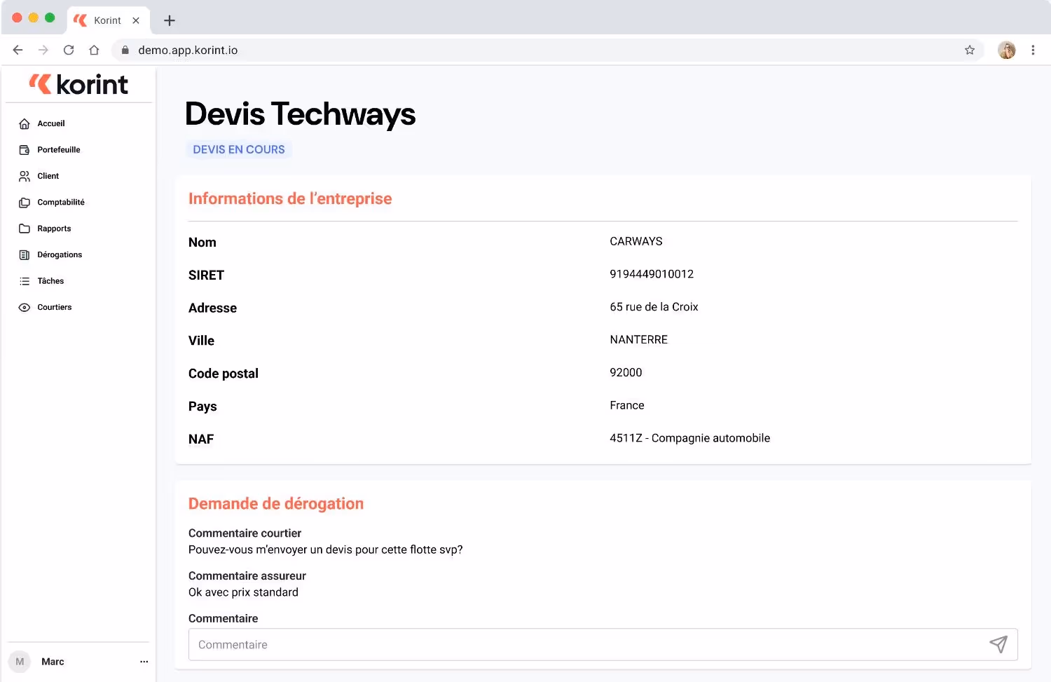The image size is (1051, 682).
Task: Go back in browser history
Action: pos(18,50)
